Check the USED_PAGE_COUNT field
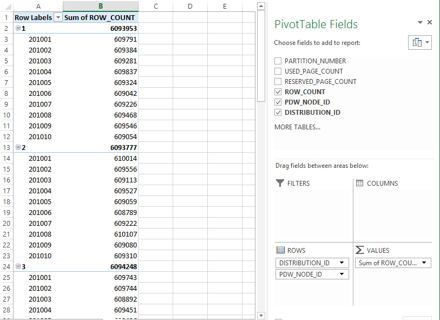 pos(278,71)
